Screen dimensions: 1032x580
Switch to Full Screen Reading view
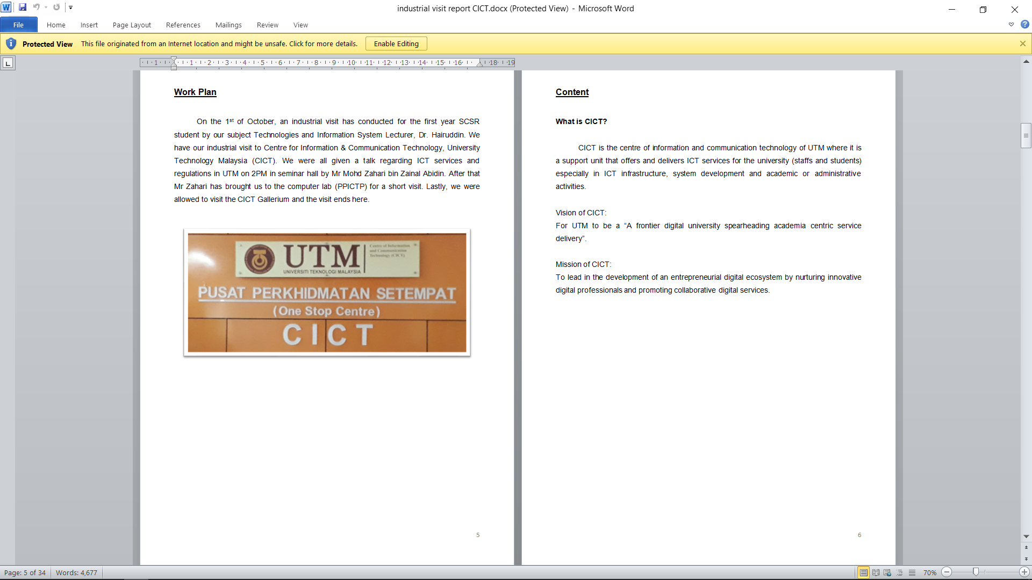[x=876, y=572]
